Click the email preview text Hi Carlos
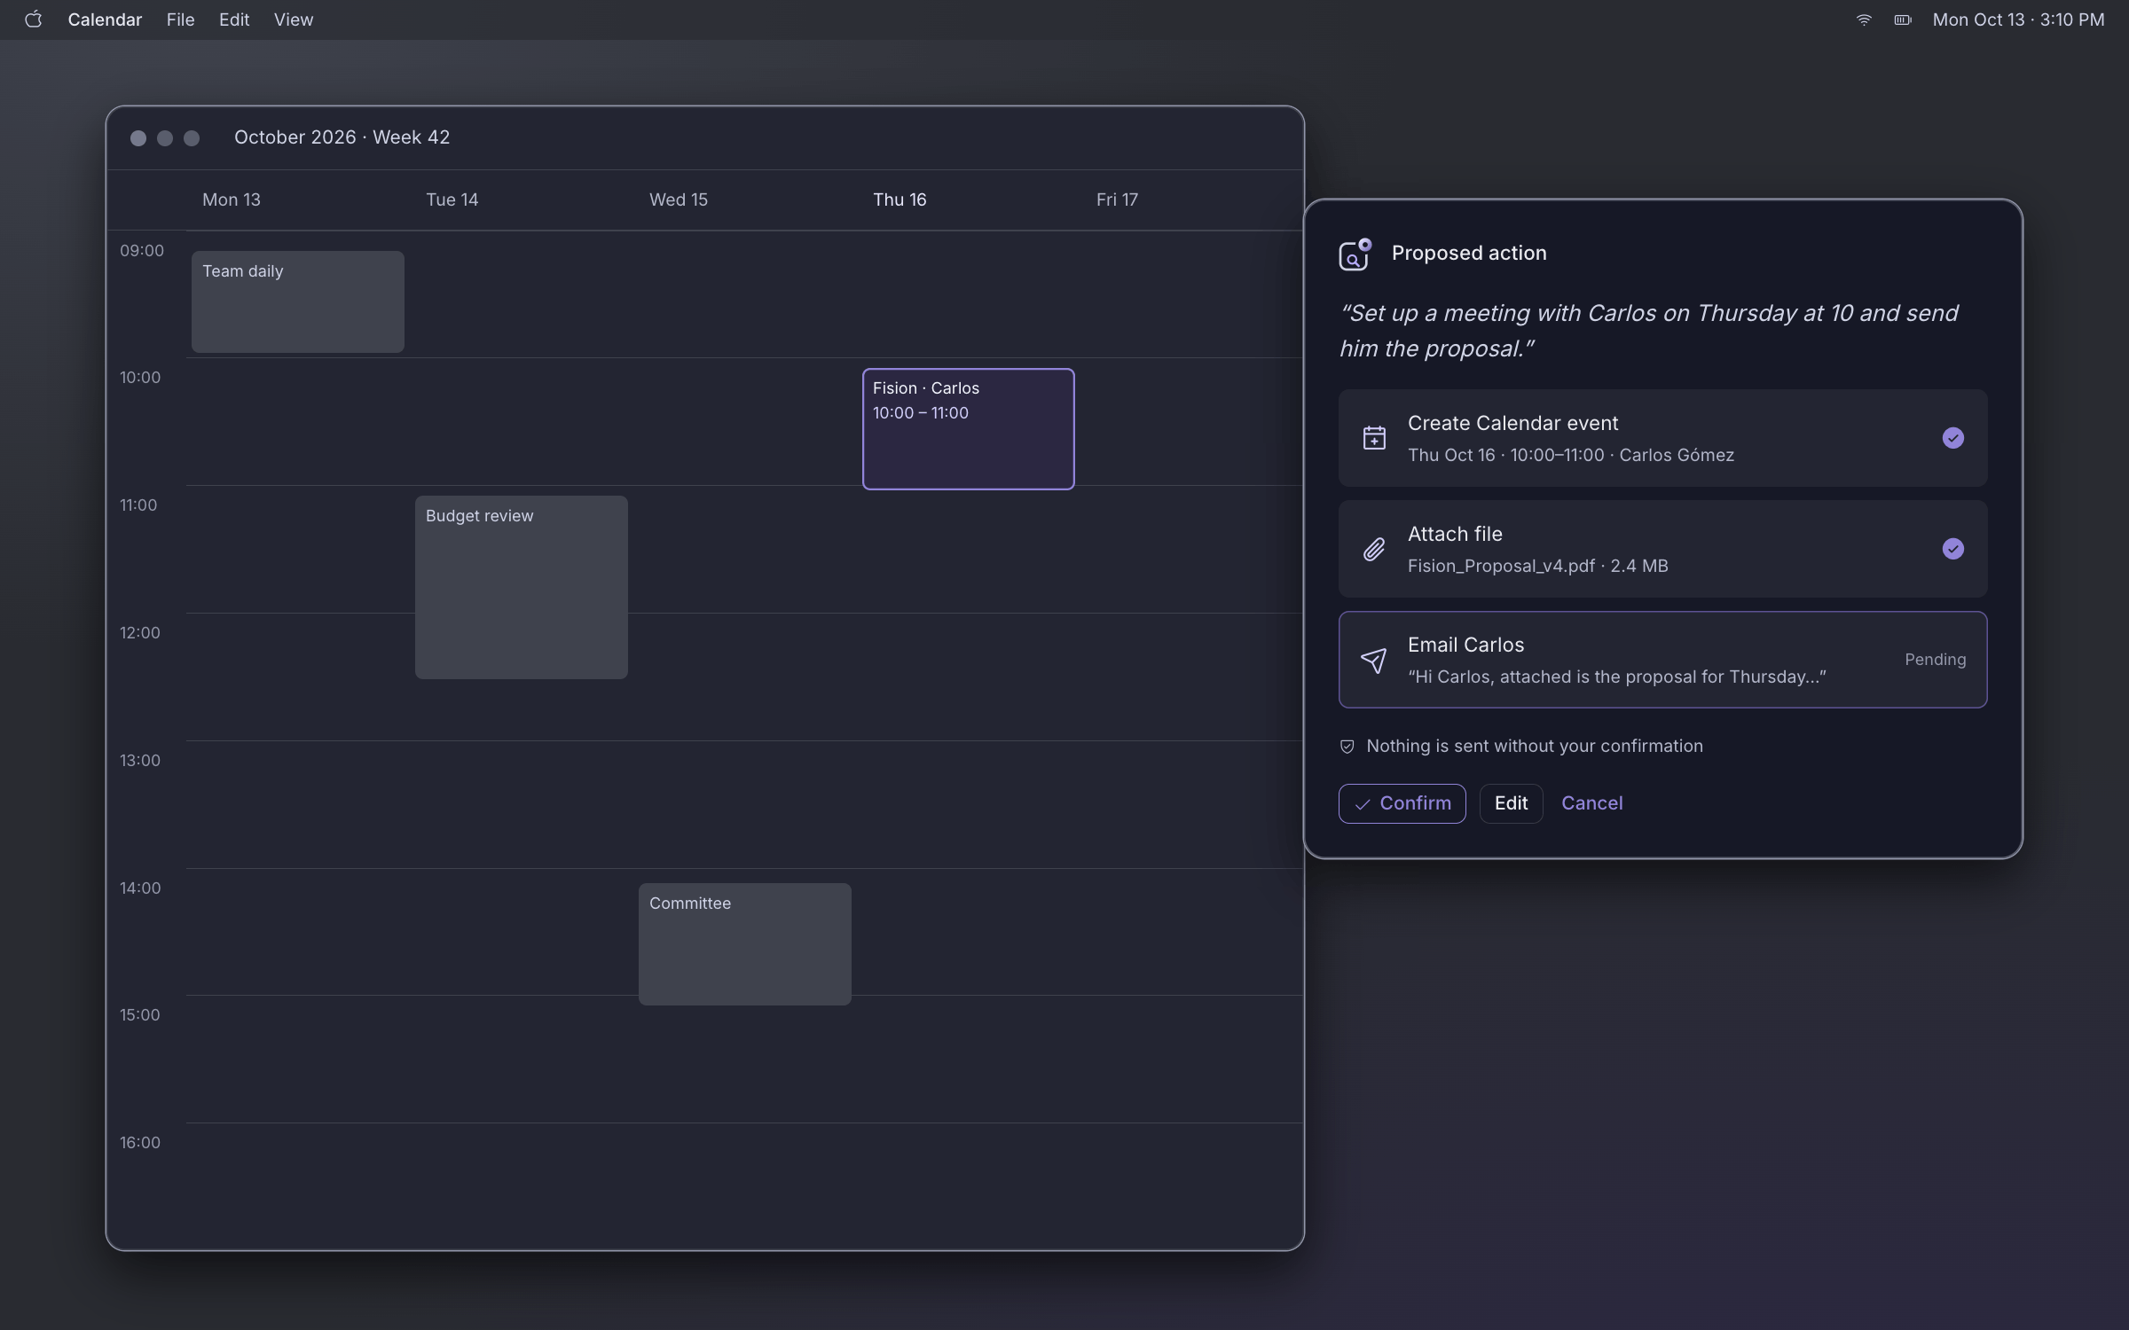 point(1616,677)
